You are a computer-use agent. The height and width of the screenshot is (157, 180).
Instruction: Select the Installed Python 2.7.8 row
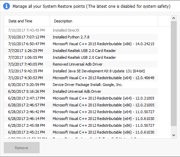click(81, 37)
